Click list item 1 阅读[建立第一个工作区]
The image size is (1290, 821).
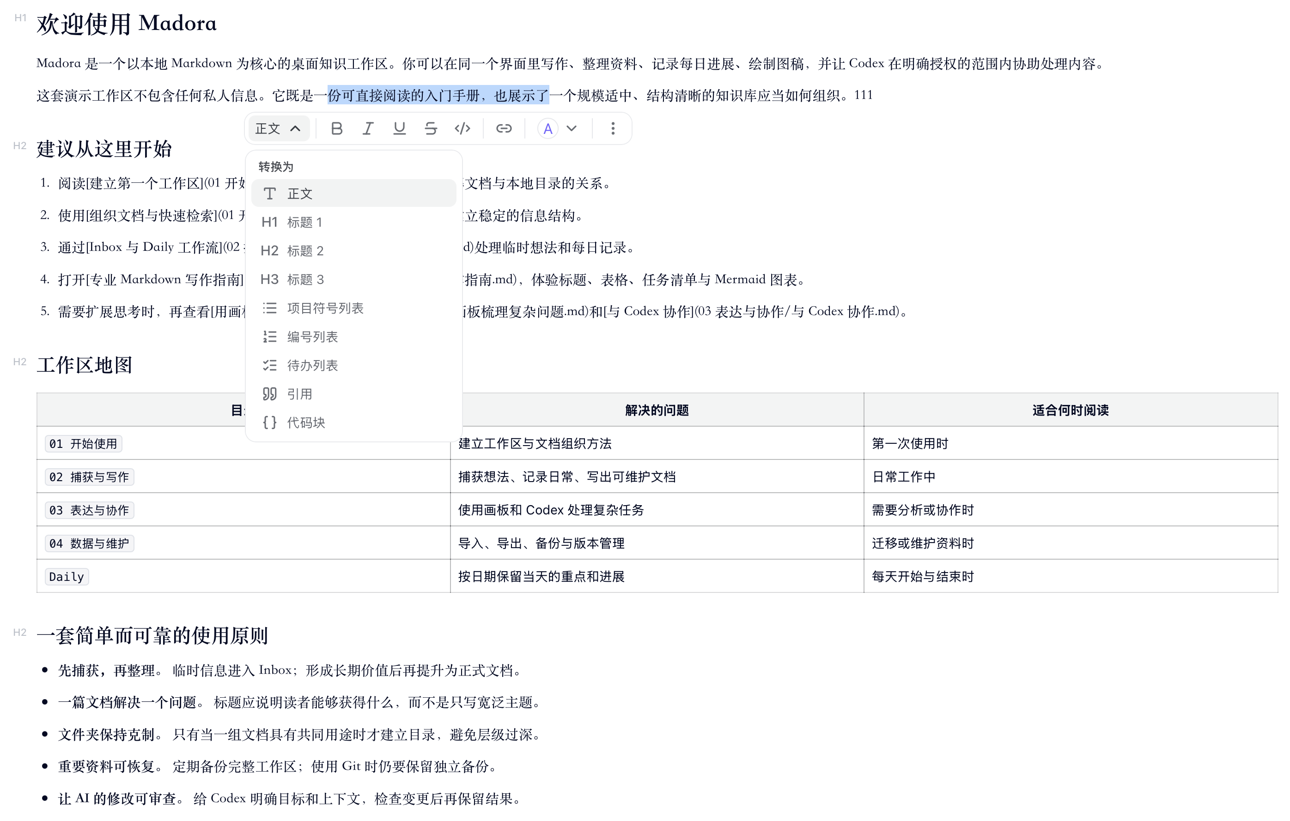tap(152, 183)
